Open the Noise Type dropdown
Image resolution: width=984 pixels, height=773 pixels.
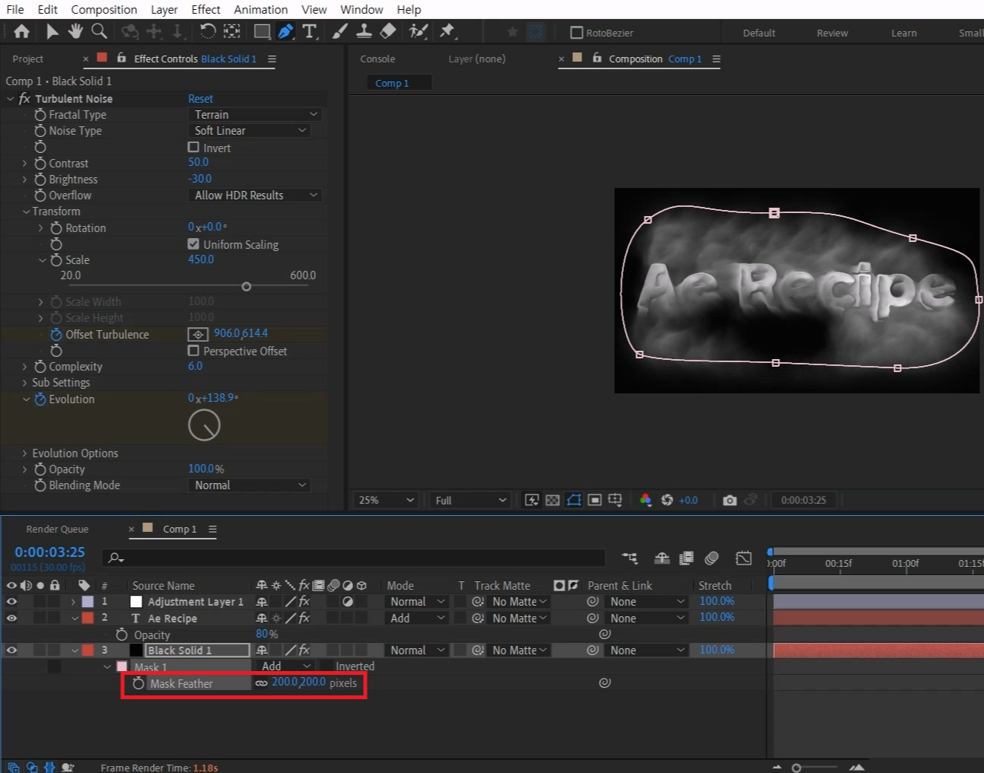[x=250, y=130]
